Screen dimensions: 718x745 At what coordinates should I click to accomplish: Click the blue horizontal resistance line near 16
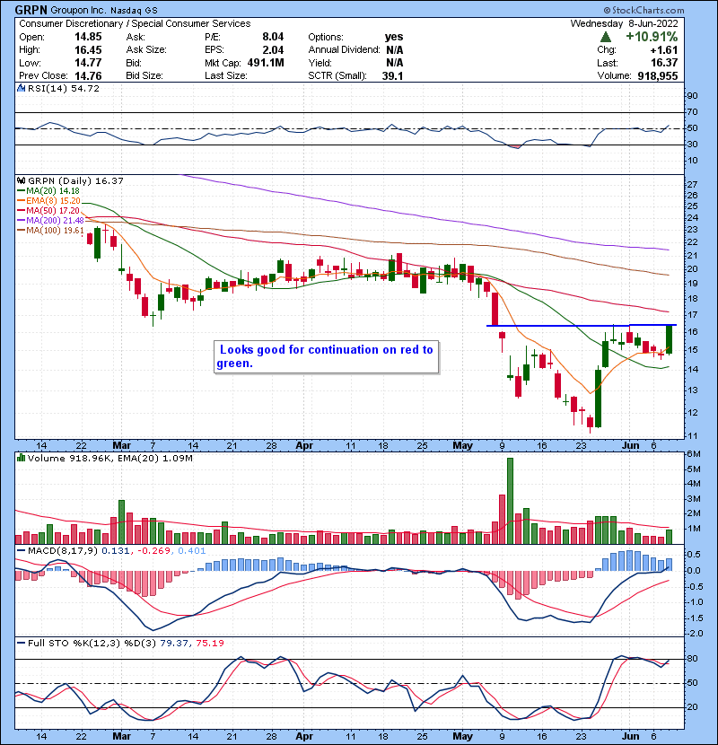(582, 326)
